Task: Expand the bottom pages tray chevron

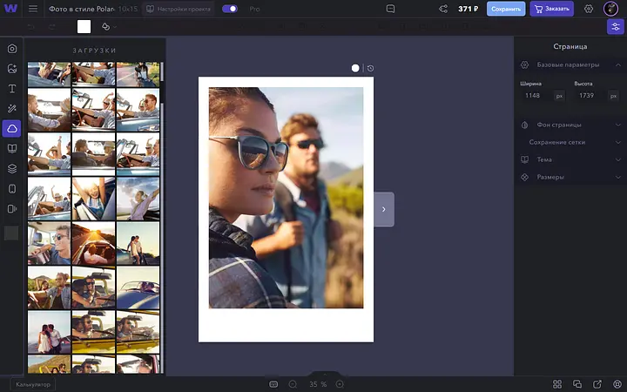Action: tap(325, 375)
